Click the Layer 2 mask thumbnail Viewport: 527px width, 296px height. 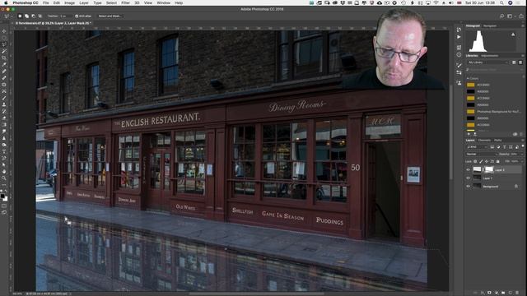coord(489,170)
